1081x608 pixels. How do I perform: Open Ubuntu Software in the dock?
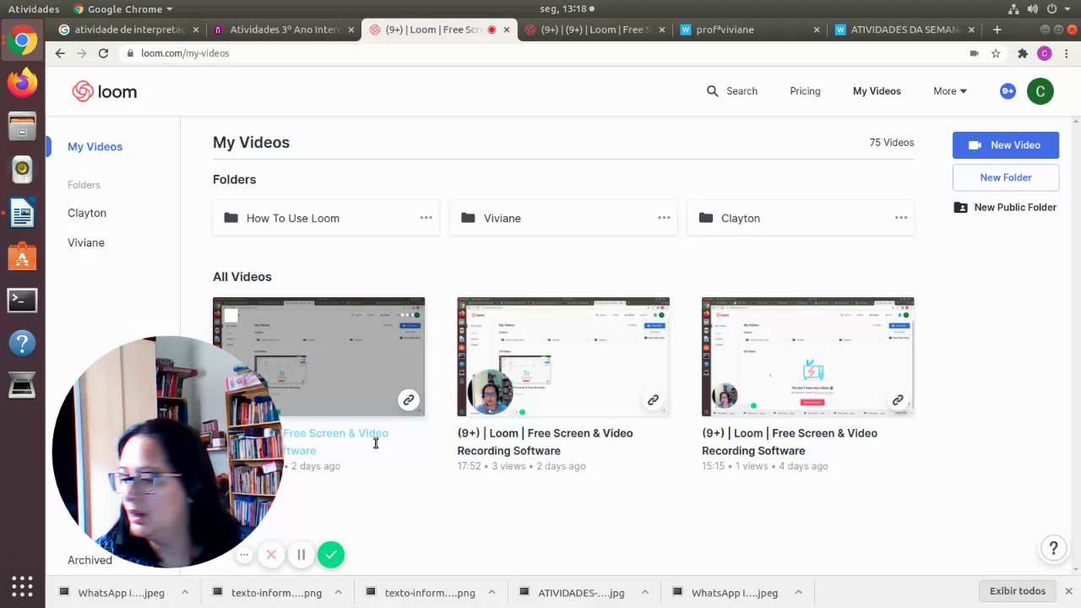click(22, 256)
